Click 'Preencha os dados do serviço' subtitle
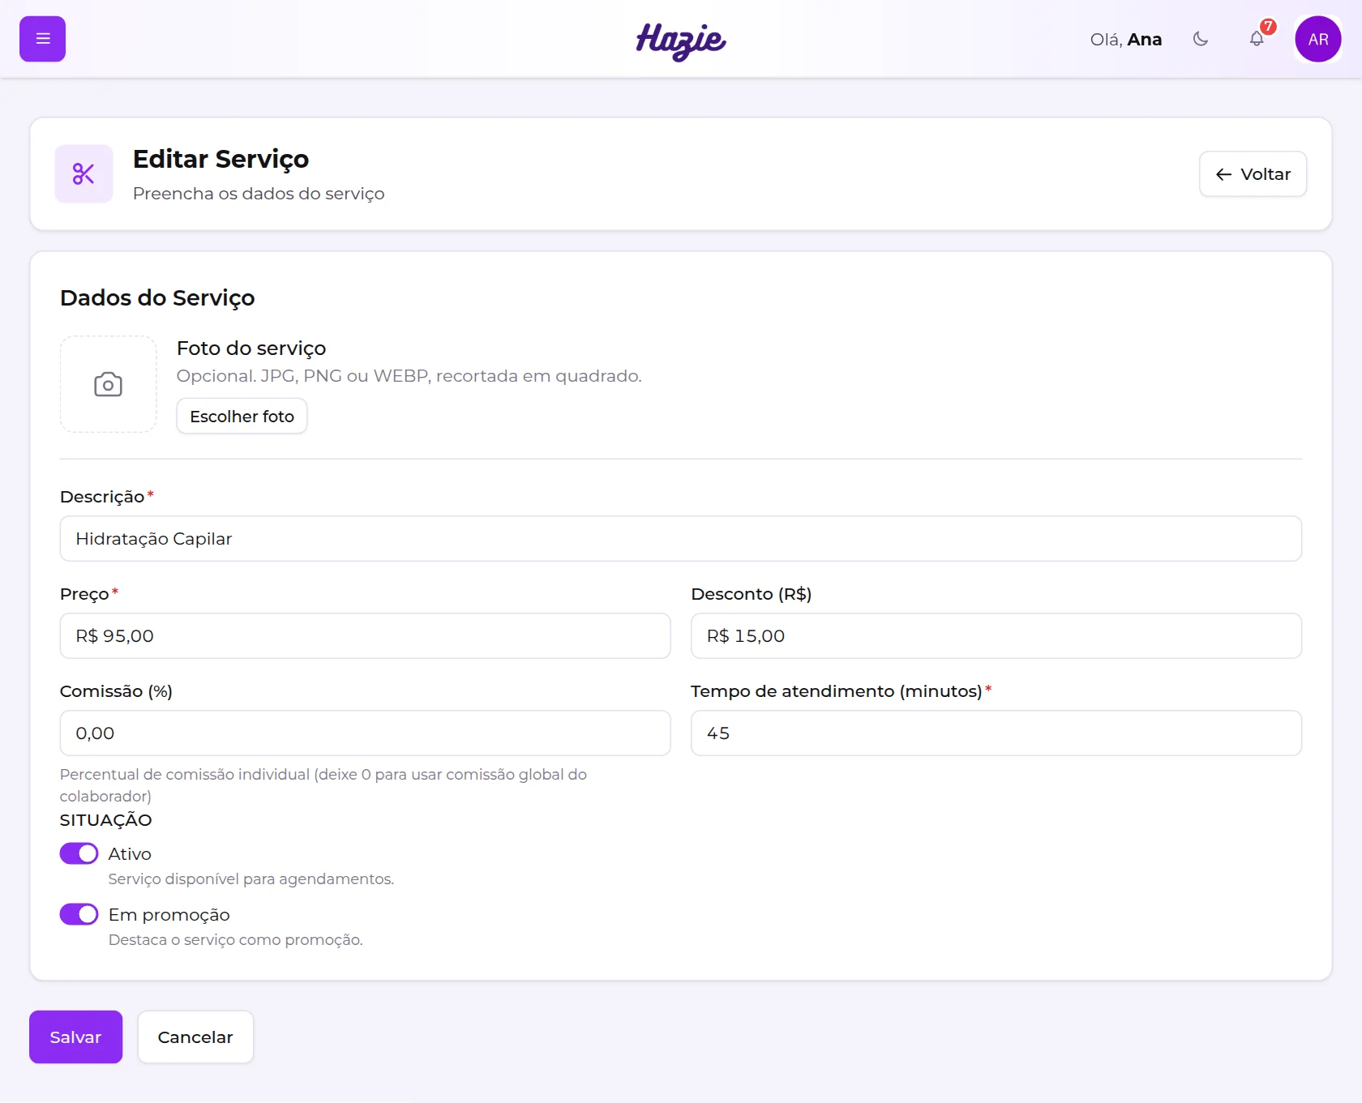Image resolution: width=1362 pixels, height=1103 pixels. click(x=259, y=194)
